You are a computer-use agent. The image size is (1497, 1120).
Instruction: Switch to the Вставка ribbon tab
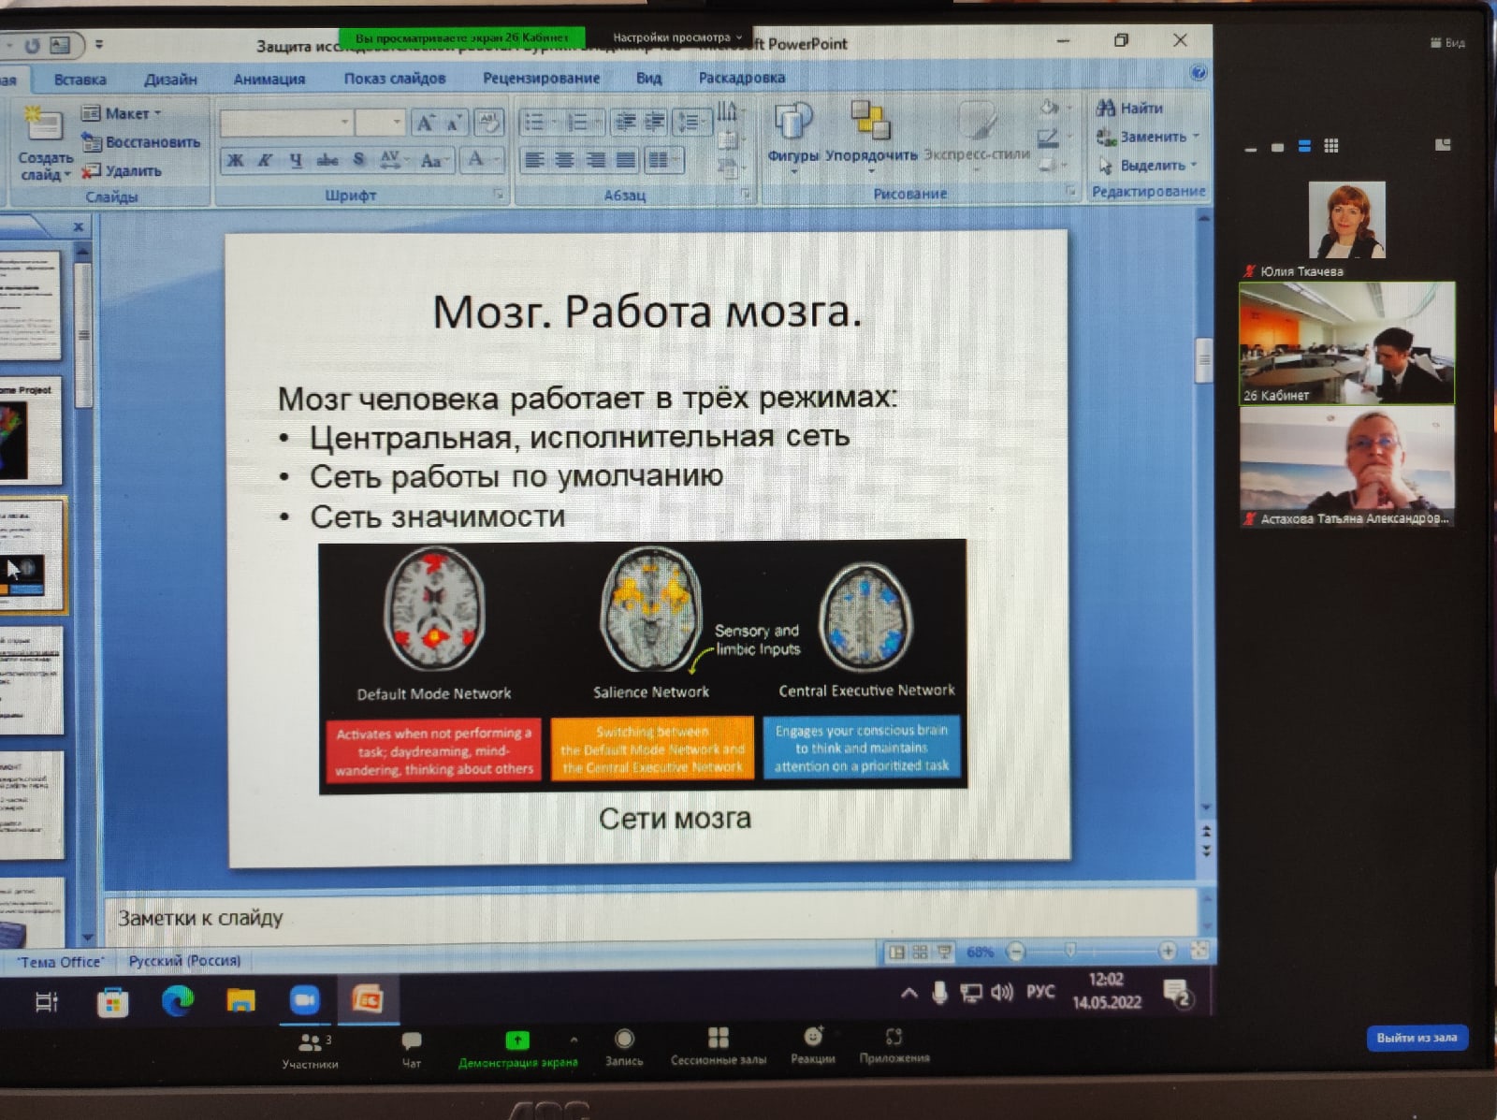point(80,80)
